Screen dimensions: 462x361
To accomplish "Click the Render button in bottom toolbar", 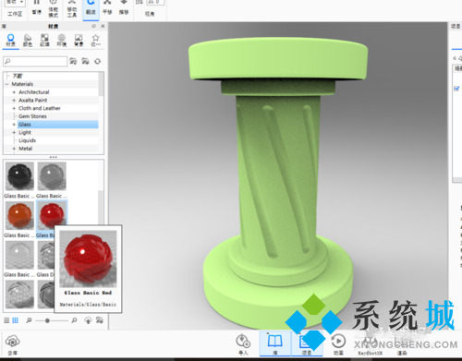I will [402, 344].
